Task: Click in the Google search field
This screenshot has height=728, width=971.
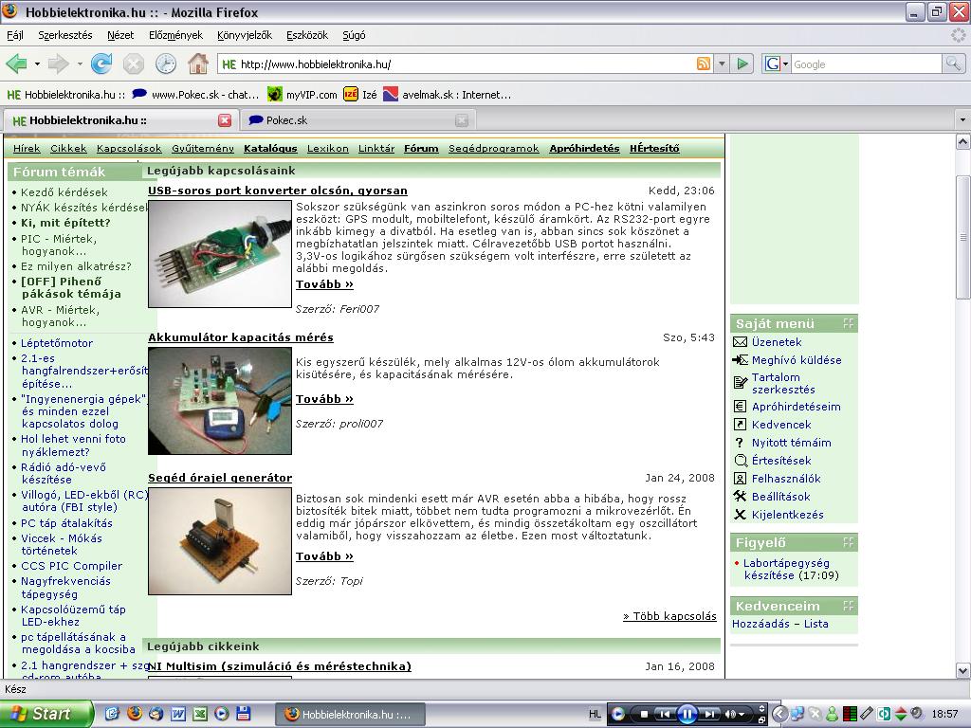Action: click(866, 64)
